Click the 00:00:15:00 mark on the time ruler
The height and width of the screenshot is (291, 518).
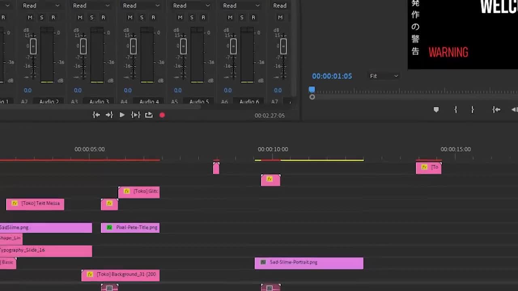pos(456,149)
